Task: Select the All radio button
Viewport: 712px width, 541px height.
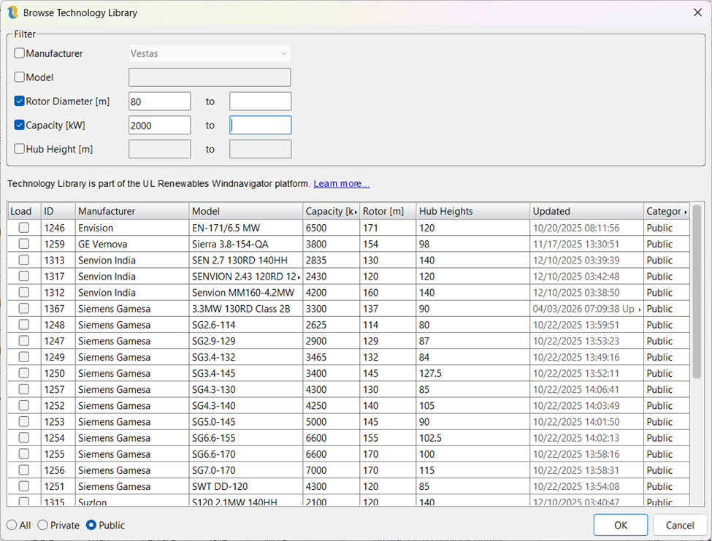Action: 12,525
